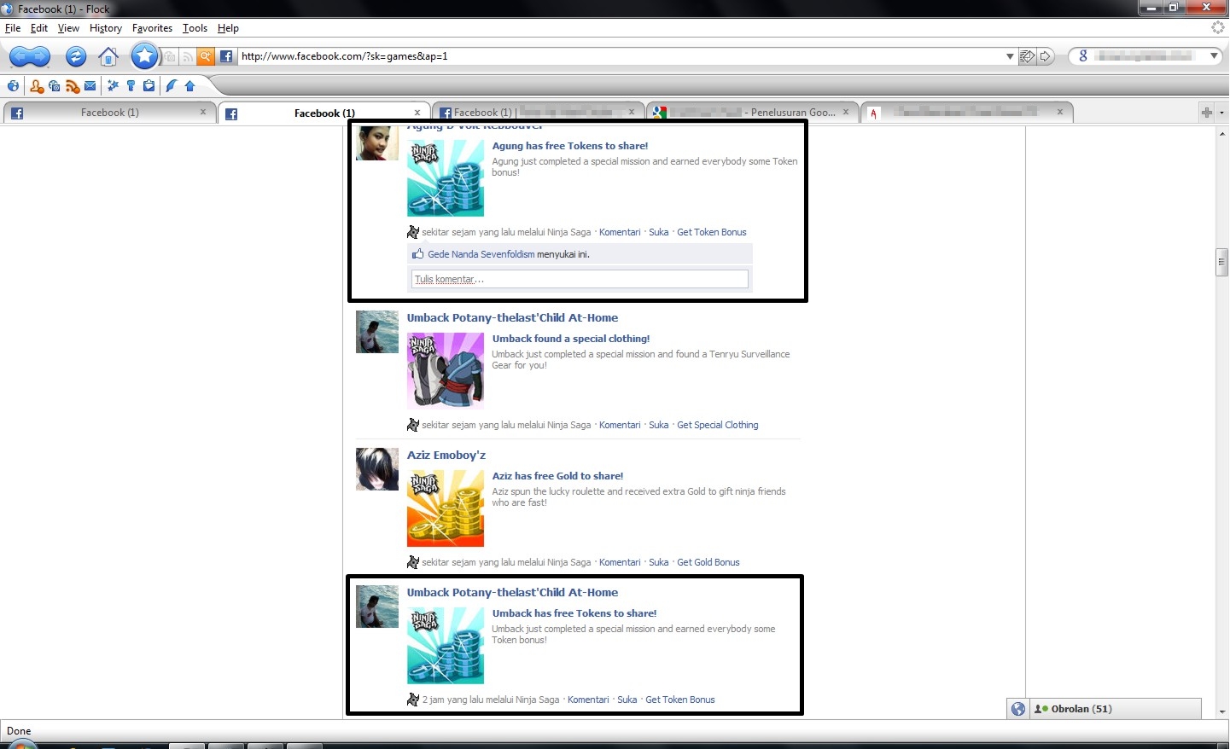Open the Blog Editor feather icon

click(x=171, y=86)
